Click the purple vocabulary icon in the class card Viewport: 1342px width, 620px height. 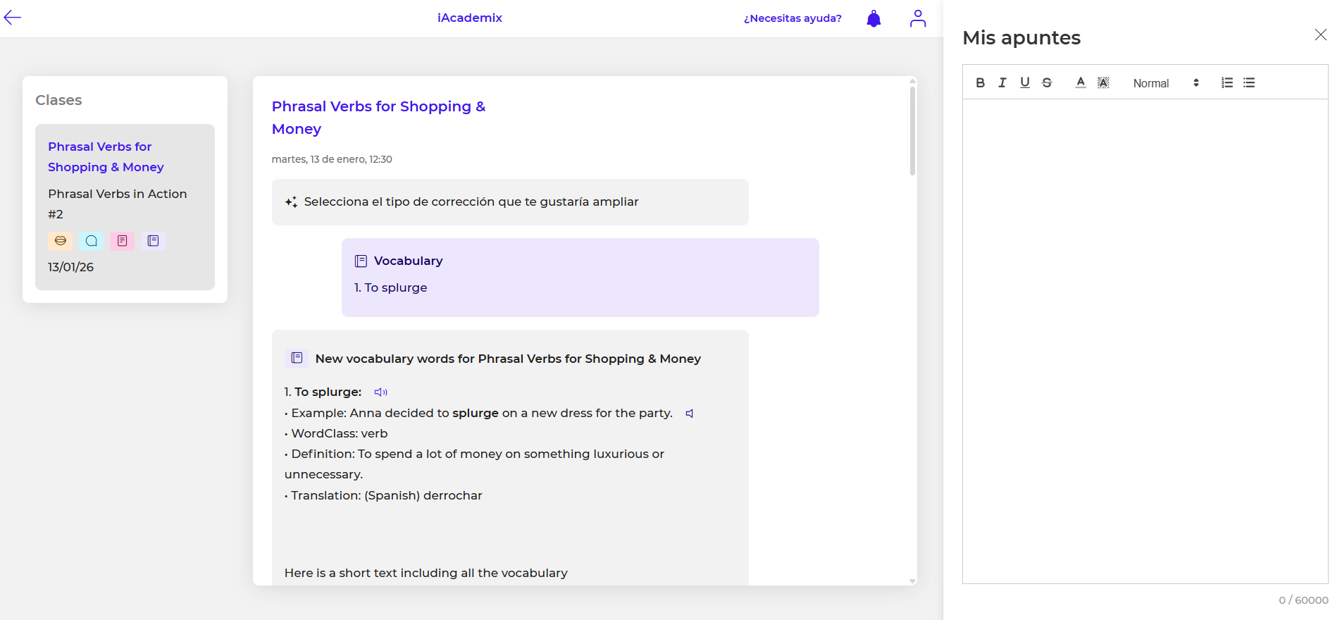pyautogui.click(x=153, y=241)
